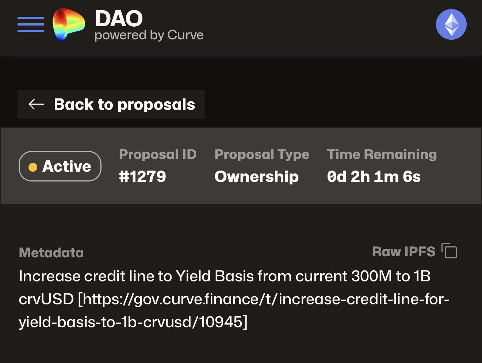Click the Proposal ID label
The height and width of the screenshot is (363, 482).
158,155
